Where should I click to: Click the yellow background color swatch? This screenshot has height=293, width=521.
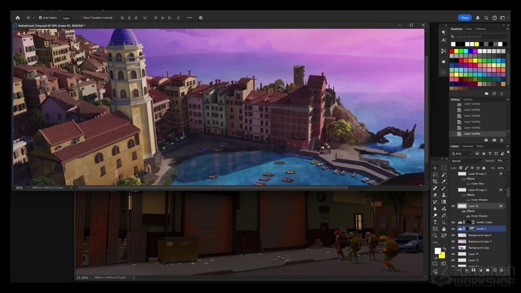tap(441, 255)
